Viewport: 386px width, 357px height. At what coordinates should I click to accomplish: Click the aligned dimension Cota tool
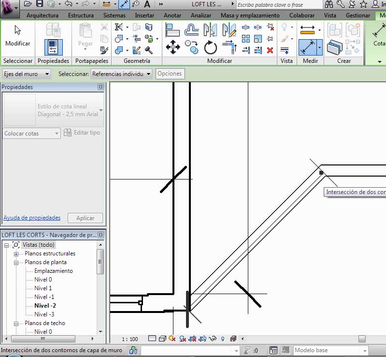tap(379, 35)
